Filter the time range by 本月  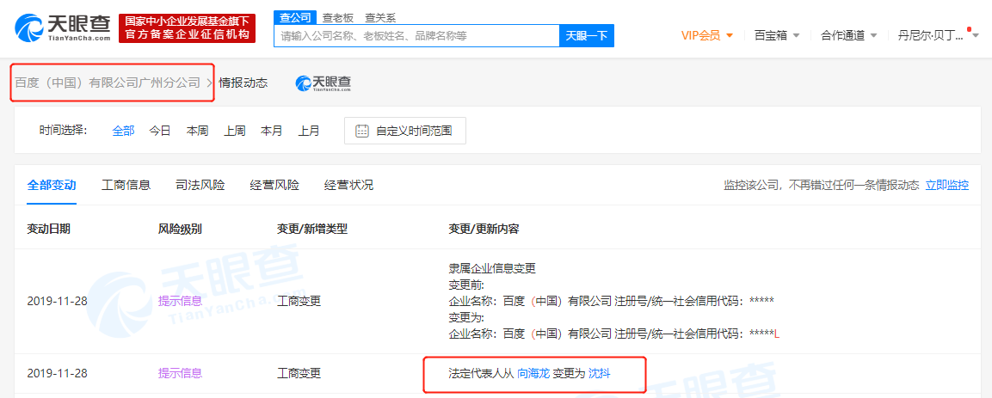pyautogui.click(x=272, y=131)
